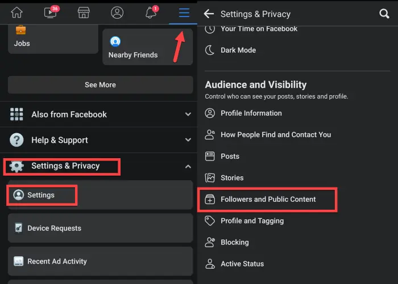Expand the Help & Support chevron

click(188, 139)
